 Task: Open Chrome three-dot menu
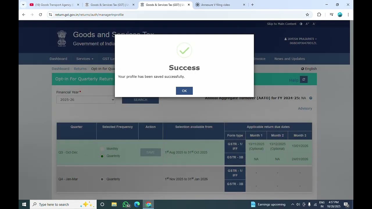click(x=348, y=15)
